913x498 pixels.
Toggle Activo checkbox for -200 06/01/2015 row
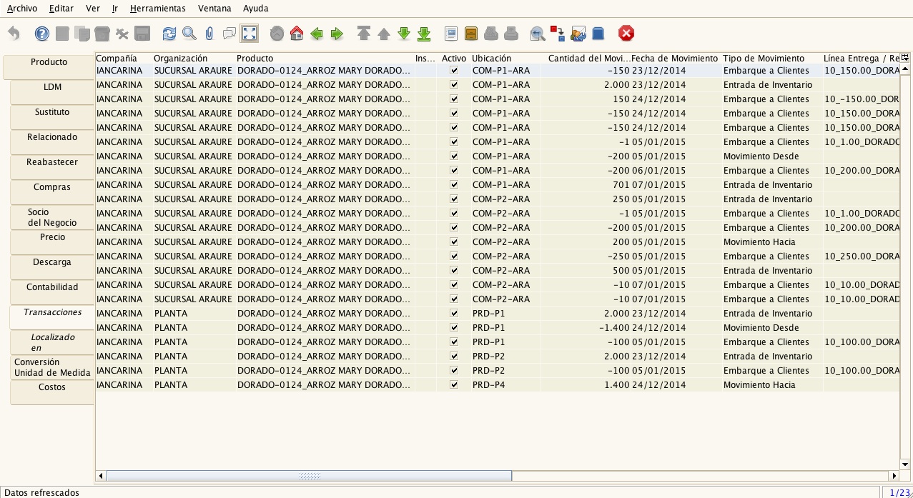(x=454, y=171)
